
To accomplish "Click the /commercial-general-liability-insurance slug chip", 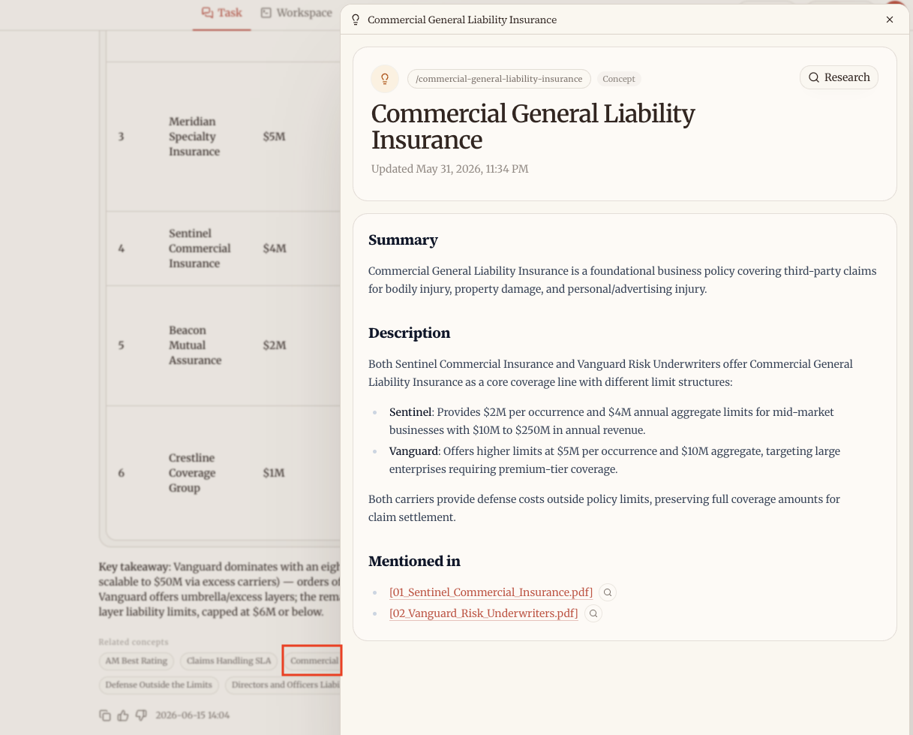I will point(499,79).
